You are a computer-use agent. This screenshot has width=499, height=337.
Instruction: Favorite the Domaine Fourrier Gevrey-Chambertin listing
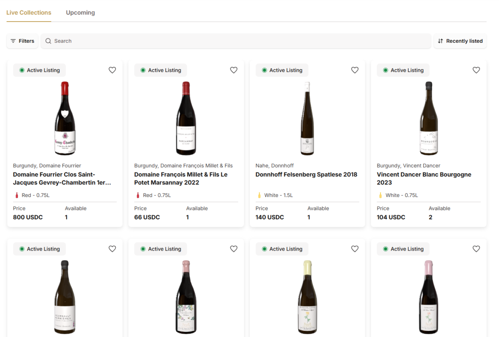pos(112,70)
